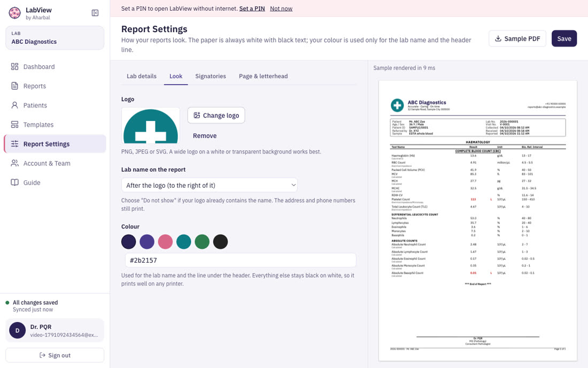Click the Set a PIN link
This screenshot has width=588, height=368.
pos(252,8)
